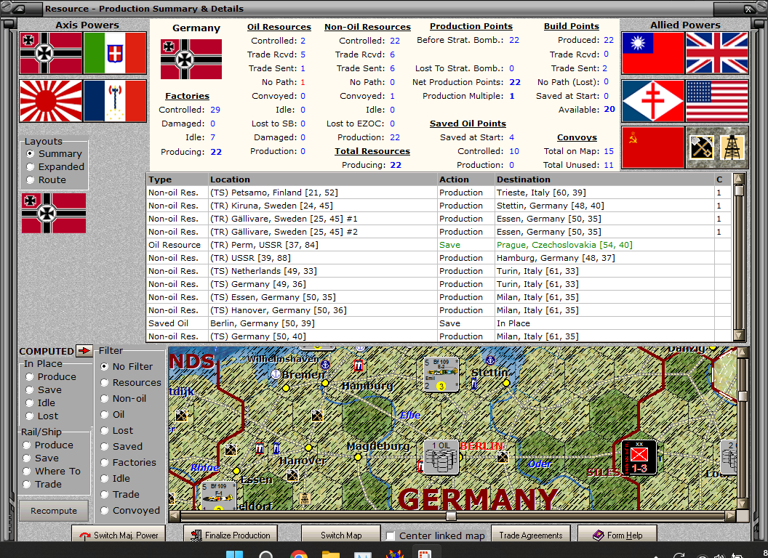This screenshot has height=558, width=768.
Task: Select the Free France flag
Action: [x=653, y=101]
